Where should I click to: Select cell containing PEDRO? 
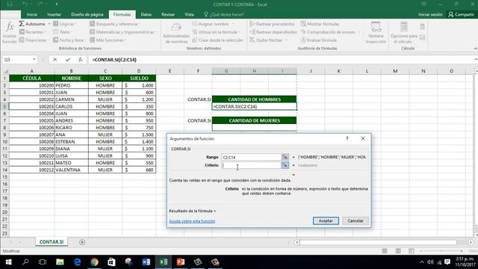72,85
